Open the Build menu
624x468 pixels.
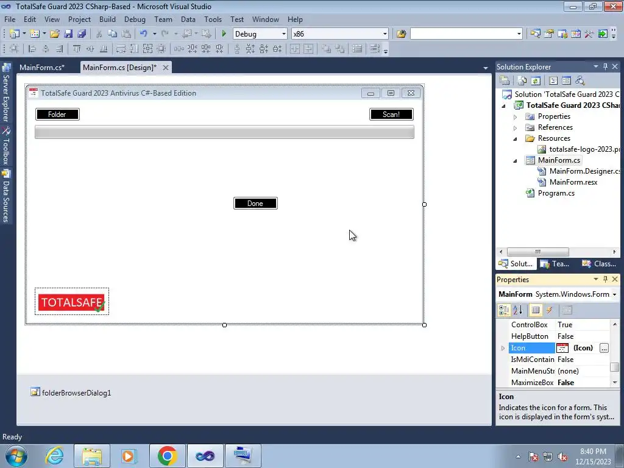pos(107,19)
